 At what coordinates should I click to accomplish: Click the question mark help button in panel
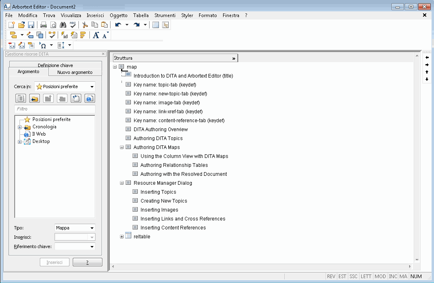[87, 262]
